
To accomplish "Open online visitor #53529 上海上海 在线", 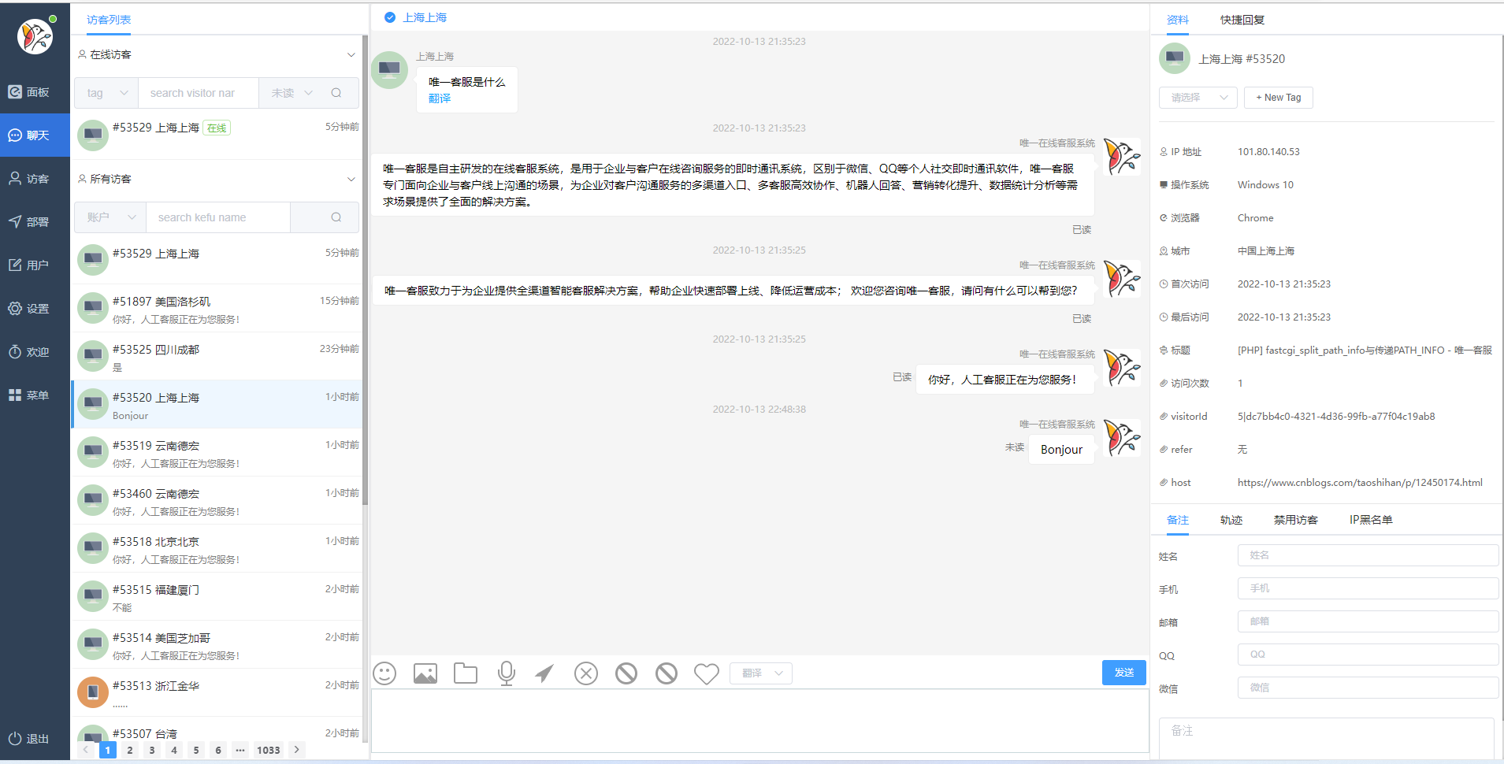I will coord(217,135).
